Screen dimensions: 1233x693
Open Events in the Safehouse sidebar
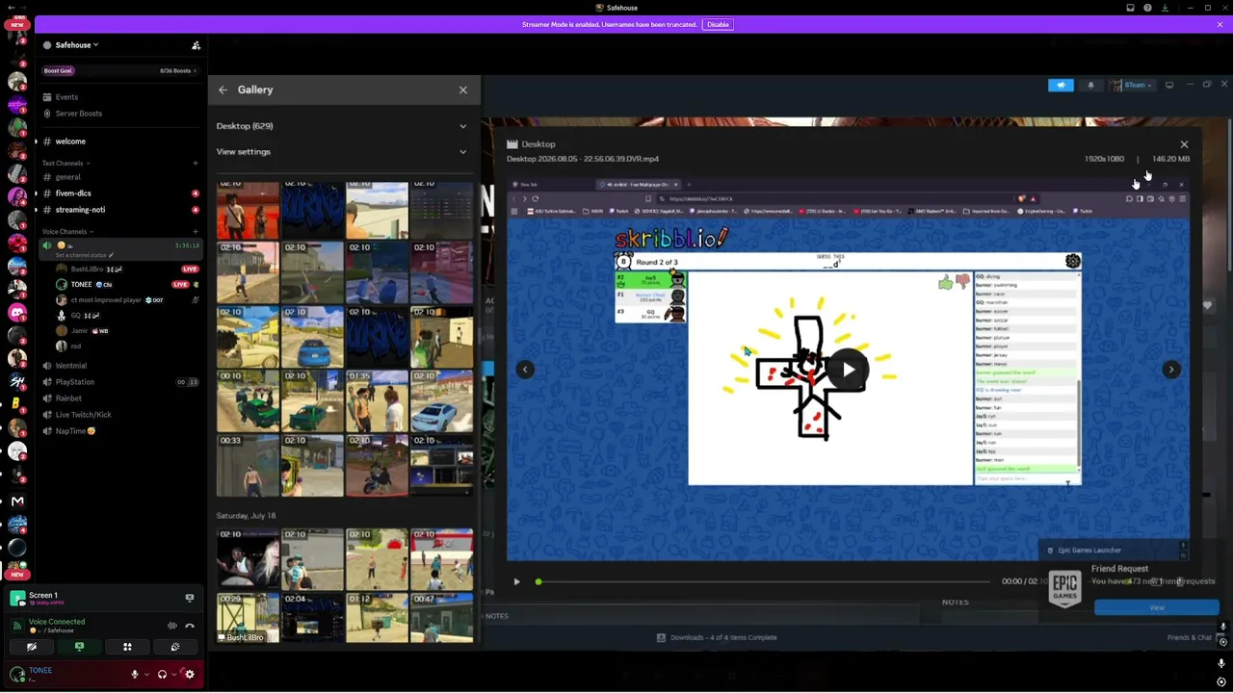click(66, 97)
